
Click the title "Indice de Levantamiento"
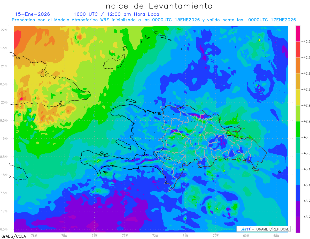click(x=158, y=6)
